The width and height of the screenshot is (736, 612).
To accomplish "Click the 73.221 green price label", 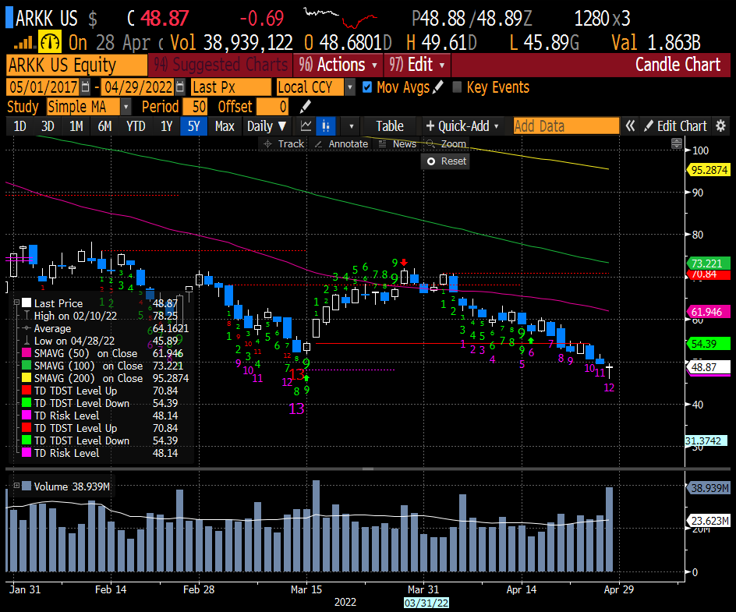I will click(x=709, y=264).
